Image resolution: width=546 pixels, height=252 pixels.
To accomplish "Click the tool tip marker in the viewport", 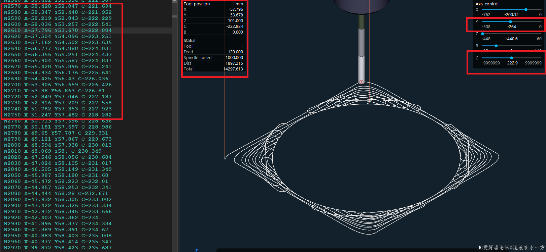I will [x=362, y=82].
